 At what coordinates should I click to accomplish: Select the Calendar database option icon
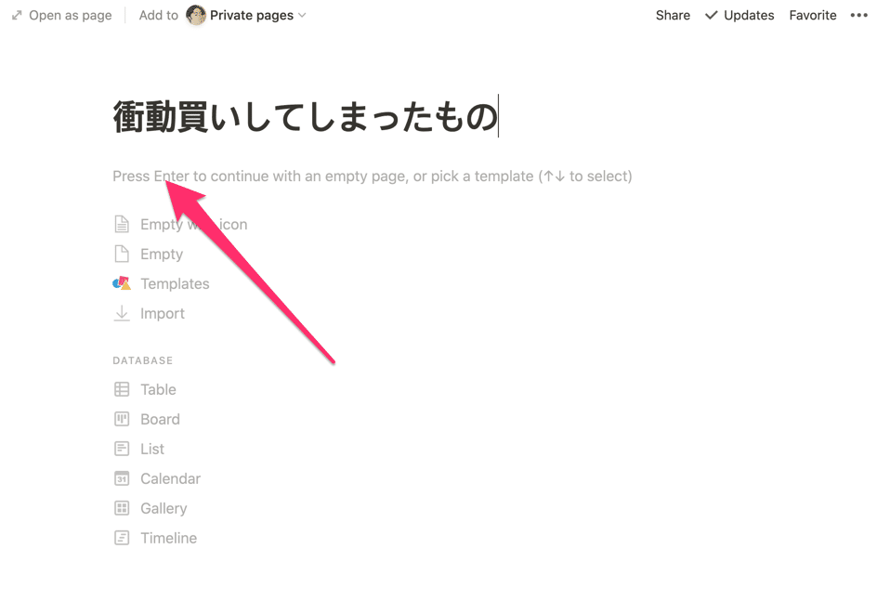coord(122,478)
